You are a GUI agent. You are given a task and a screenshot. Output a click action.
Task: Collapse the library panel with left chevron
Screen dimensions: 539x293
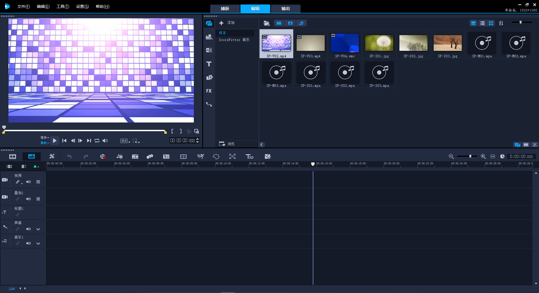point(261,145)
